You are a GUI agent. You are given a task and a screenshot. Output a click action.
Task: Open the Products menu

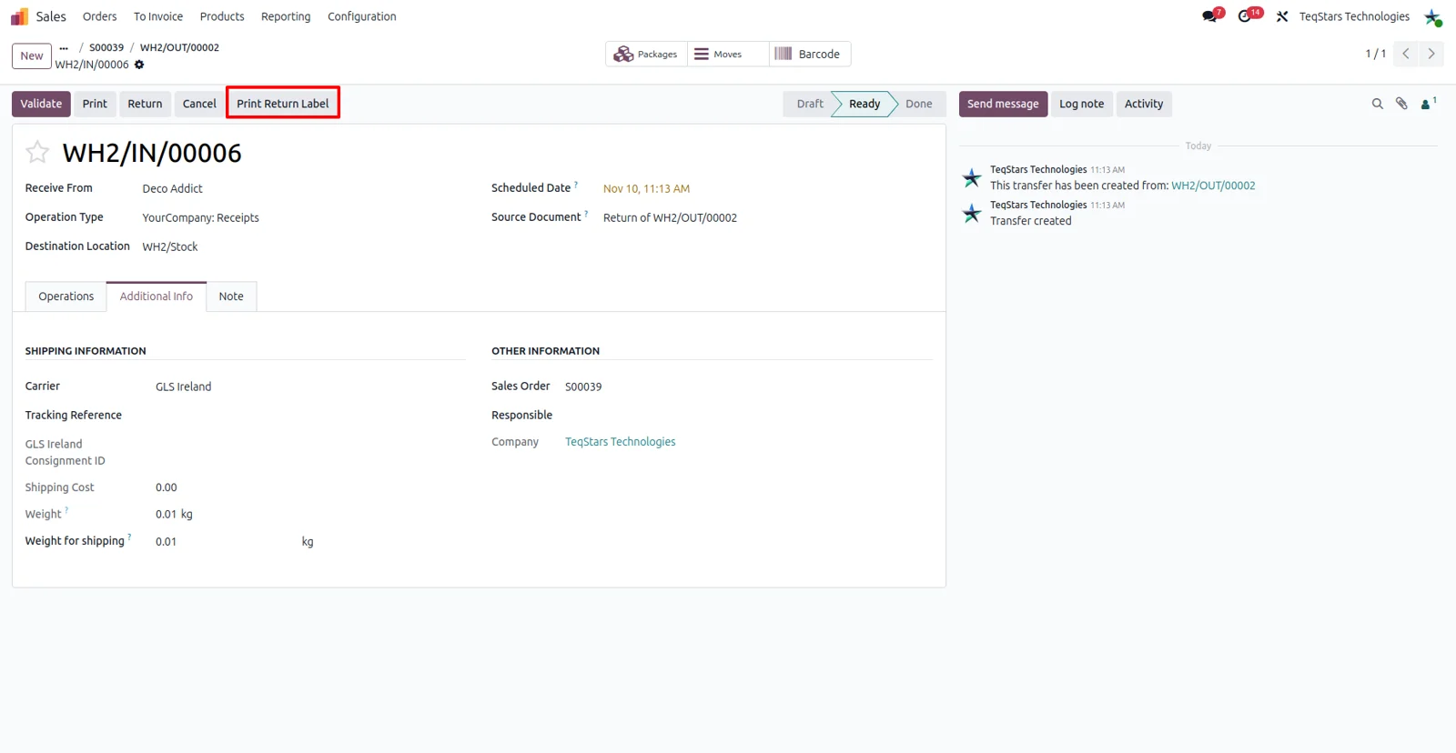click(x=222, y=16)
